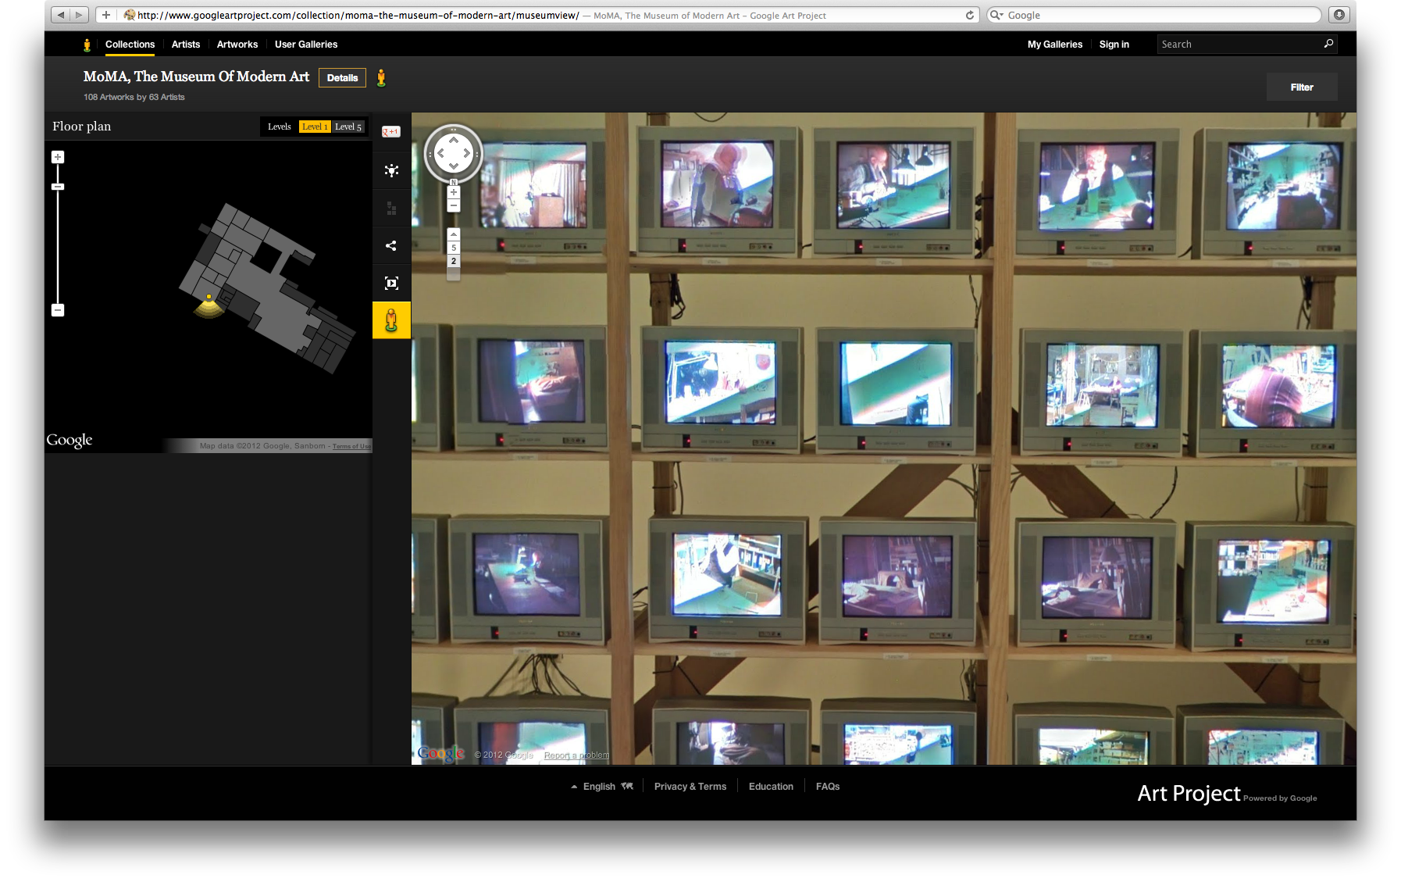Click the pegman icon beside Details button
The image size is (1401, 882).
(x=381, y=78)
